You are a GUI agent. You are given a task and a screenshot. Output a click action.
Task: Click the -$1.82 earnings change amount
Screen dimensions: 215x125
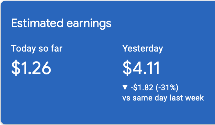142,88
